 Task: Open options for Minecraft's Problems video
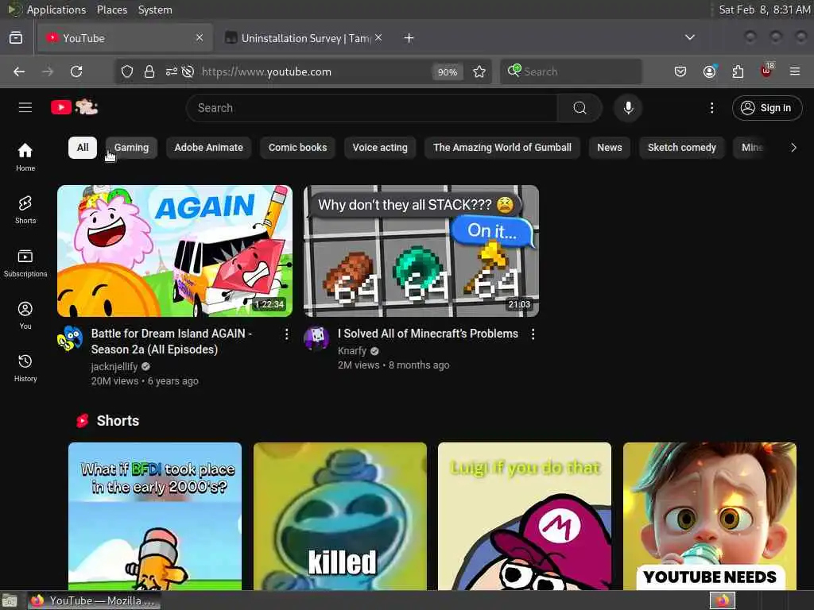point(533,334)
